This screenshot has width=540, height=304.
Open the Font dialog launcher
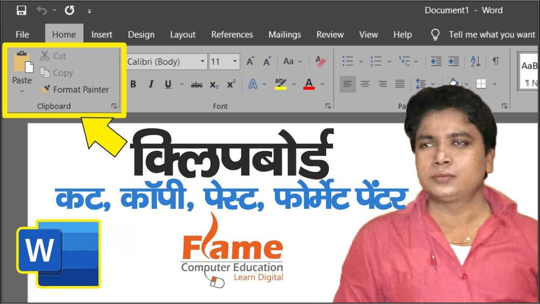(328, 106)
